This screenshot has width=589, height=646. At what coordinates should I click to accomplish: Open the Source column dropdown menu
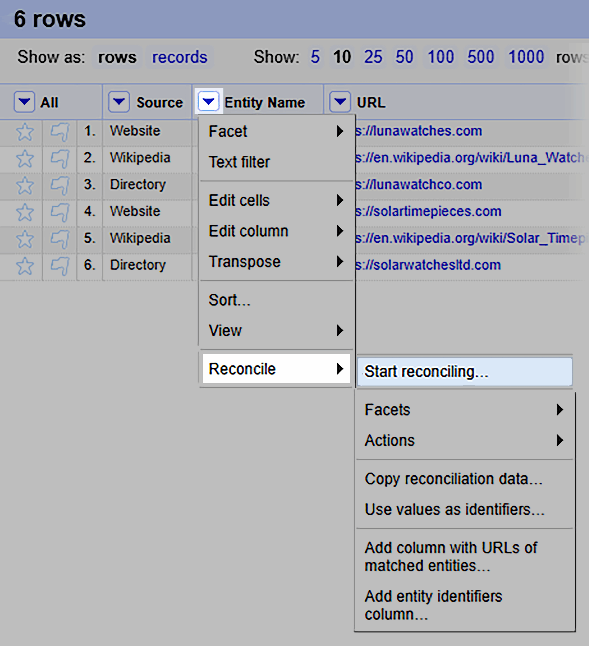(x=119, y=102)
